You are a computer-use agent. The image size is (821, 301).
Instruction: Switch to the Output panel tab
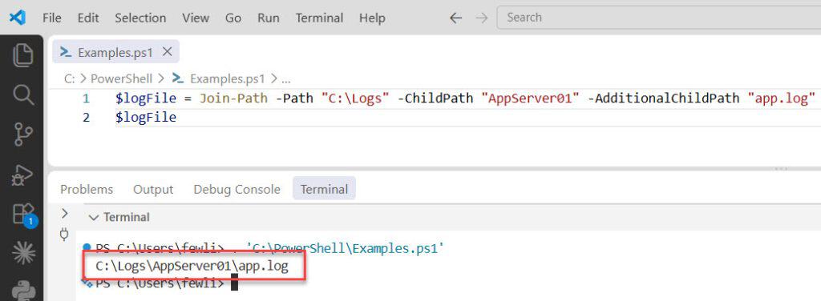(x=153, y=189)
